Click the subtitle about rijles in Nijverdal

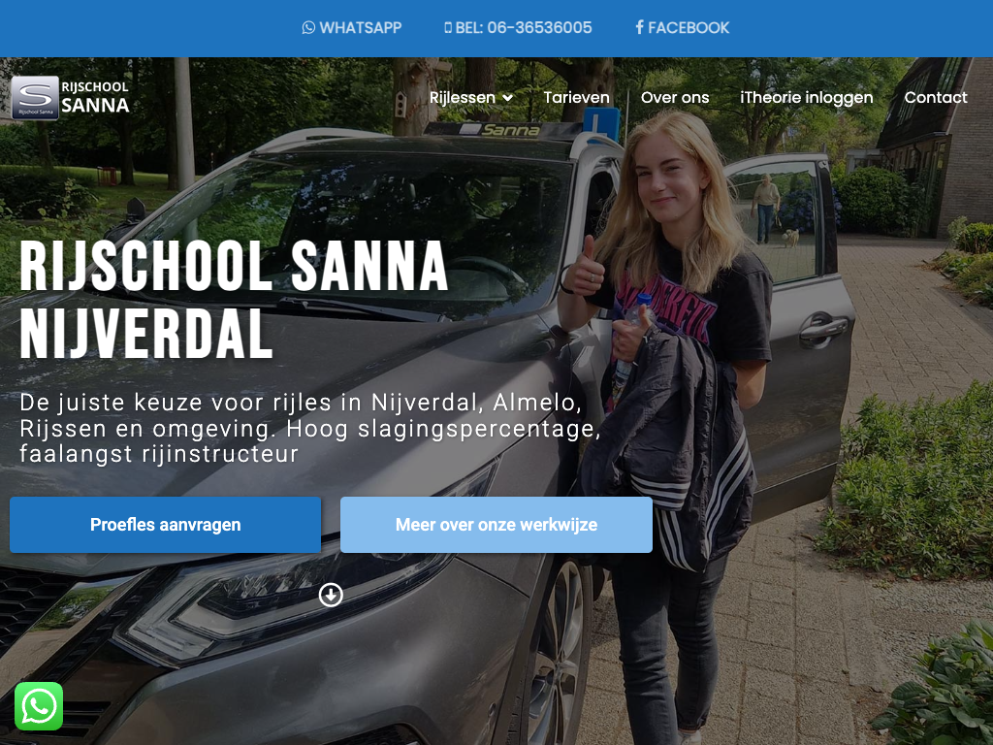pos(310,428)
